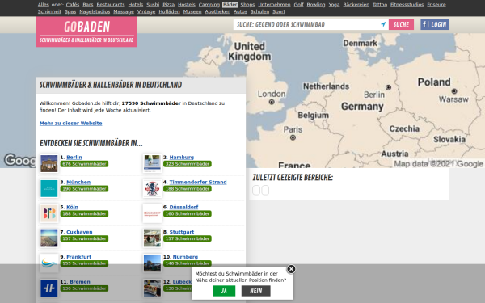Select the Hotels category
The image size is (485, 303).
136,5
